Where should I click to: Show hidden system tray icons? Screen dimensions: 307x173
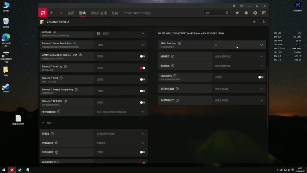[x=277, y=170]
